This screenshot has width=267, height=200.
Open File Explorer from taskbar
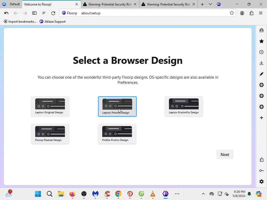61,194
